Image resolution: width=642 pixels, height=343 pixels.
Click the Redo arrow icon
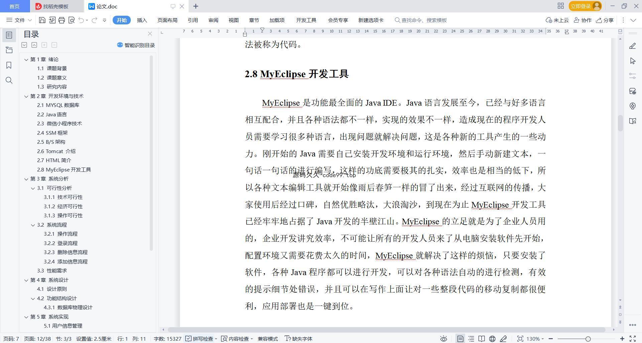point(94,20)
